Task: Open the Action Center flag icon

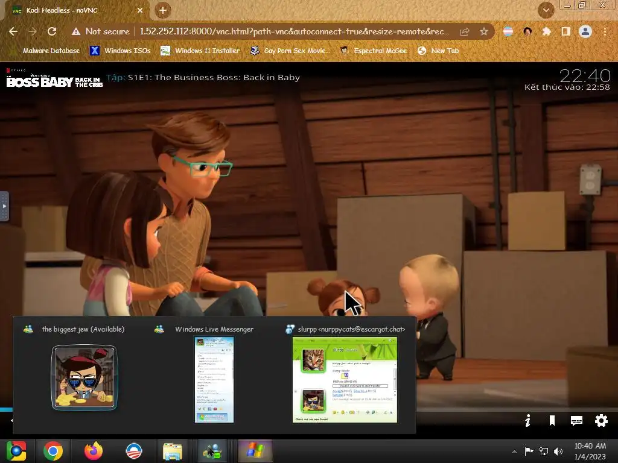Action: click(529, 451)
